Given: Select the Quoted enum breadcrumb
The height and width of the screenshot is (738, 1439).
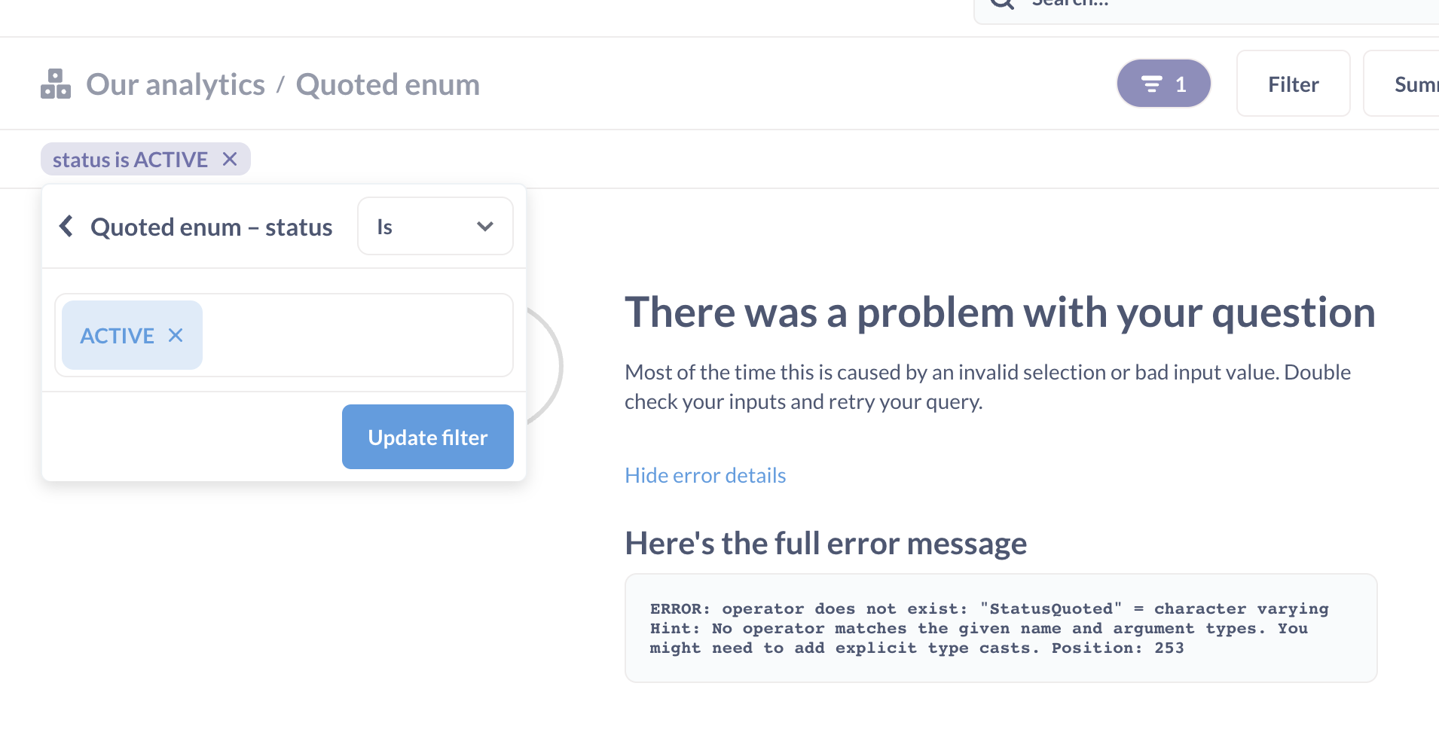Looking at the screenshot, I should [x=388, y=84].
